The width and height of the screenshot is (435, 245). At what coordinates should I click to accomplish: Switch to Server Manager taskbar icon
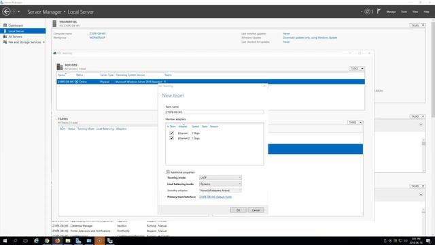(x=78, y=241)
